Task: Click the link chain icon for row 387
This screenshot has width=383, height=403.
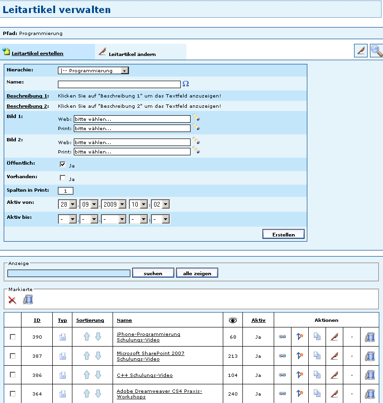Action: pyautogui.click(x=283, y=356)
